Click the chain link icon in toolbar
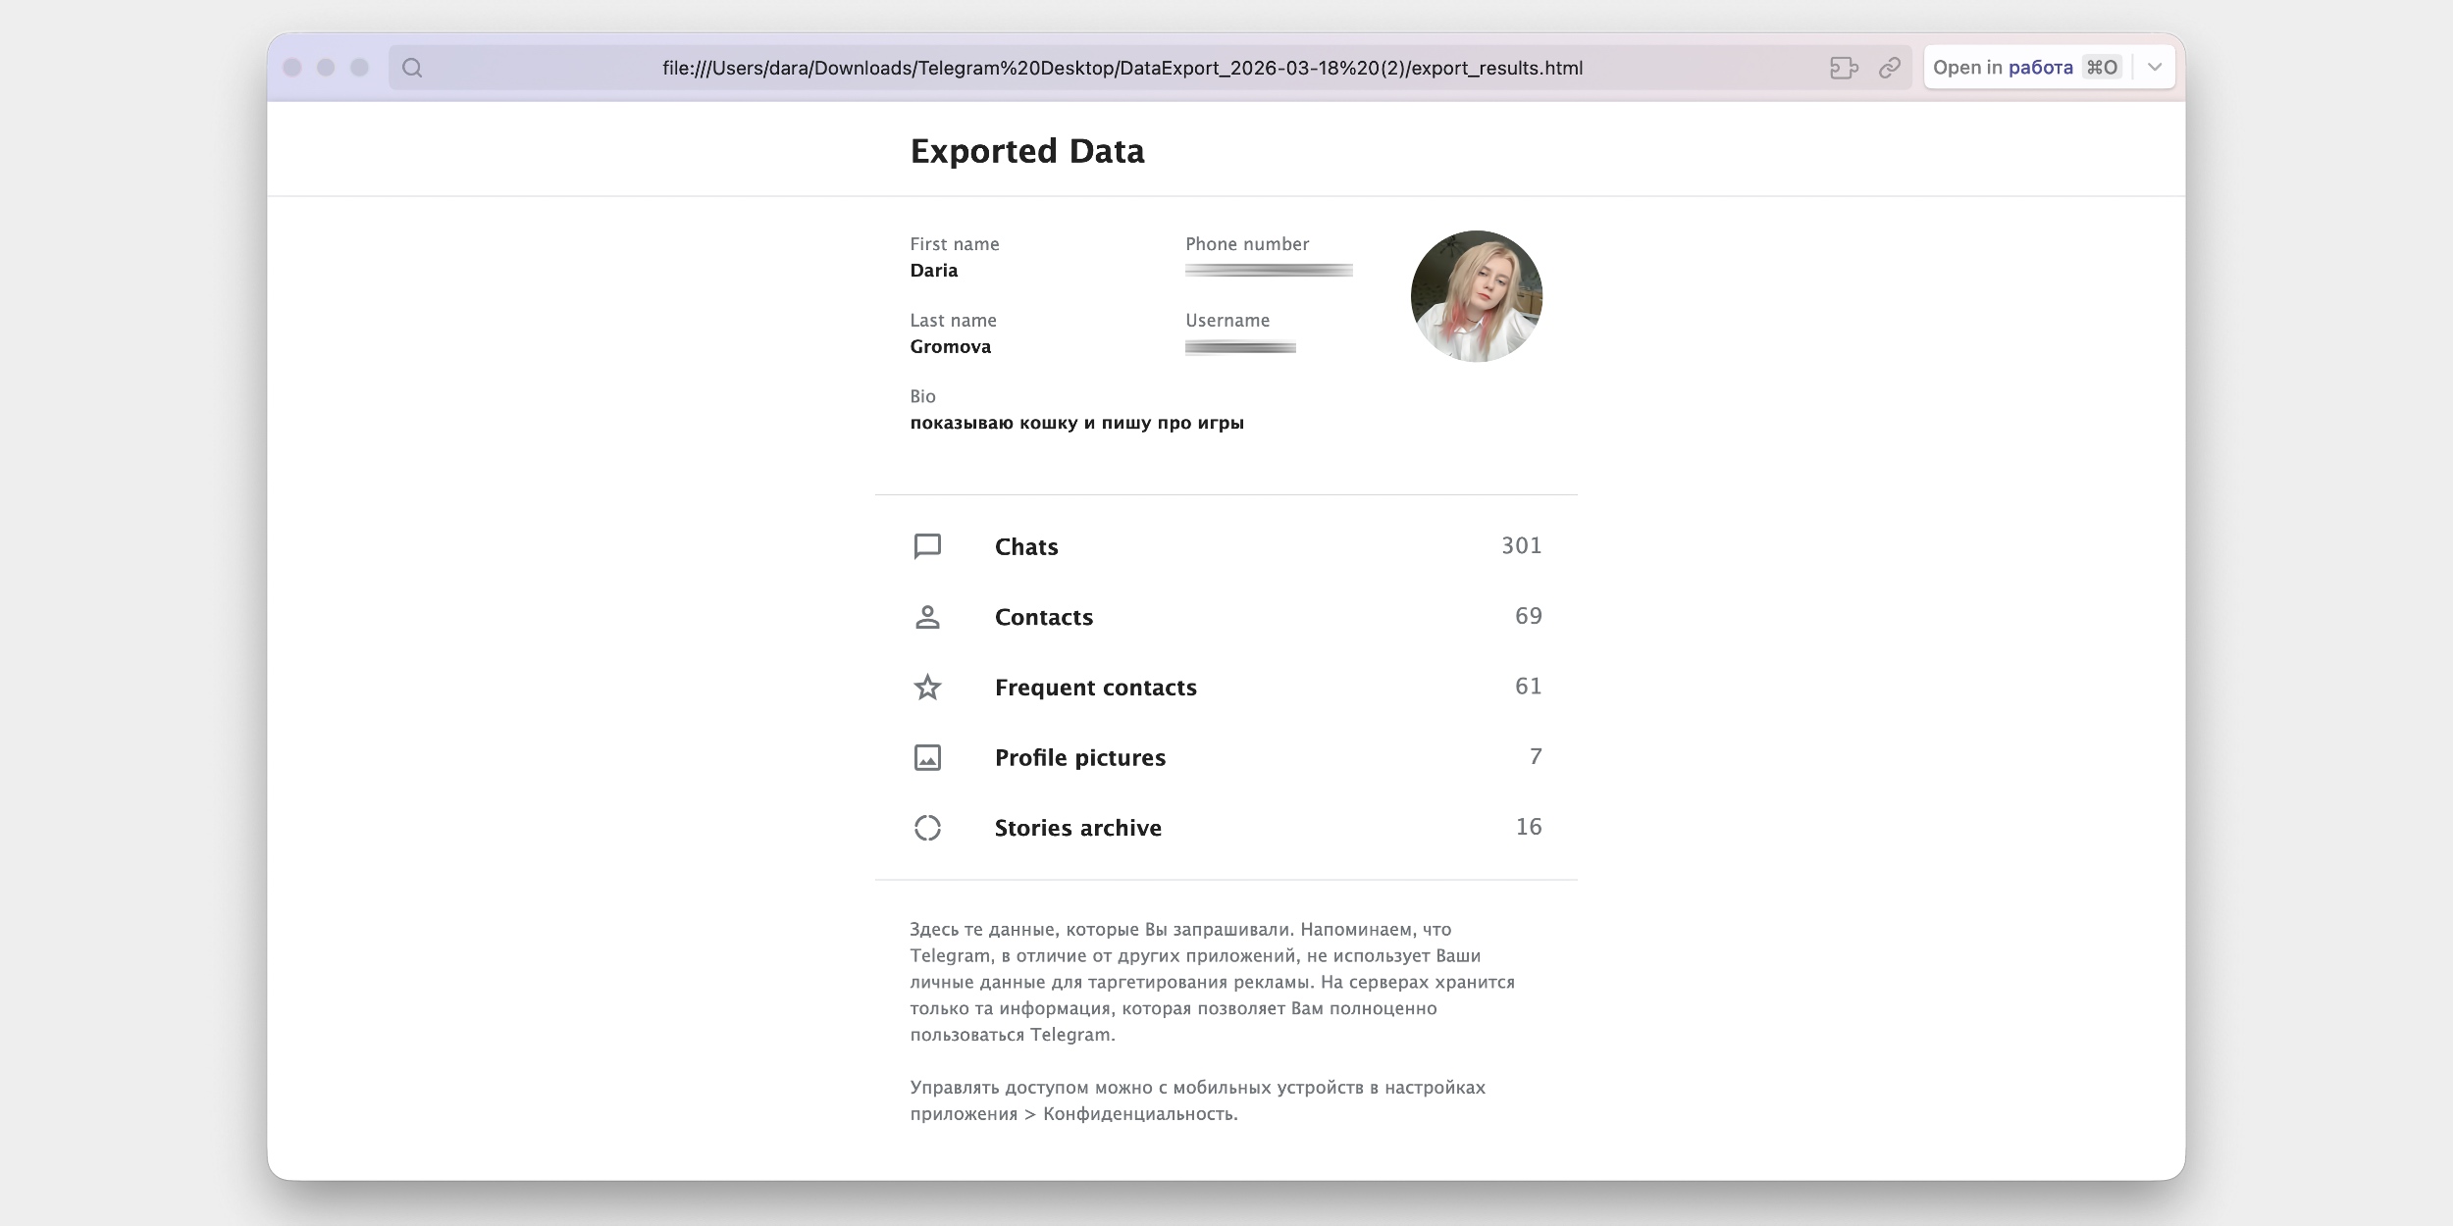The width and height of the screenshot is (2453, 1226). tap(1890, 68)
